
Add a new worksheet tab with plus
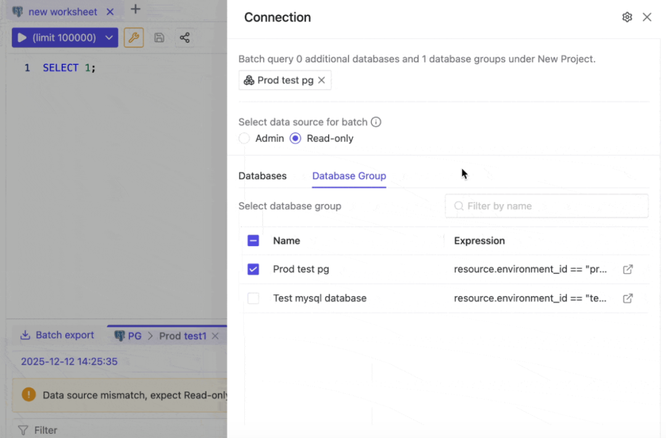pyautogui.click(x=136, y=9)
